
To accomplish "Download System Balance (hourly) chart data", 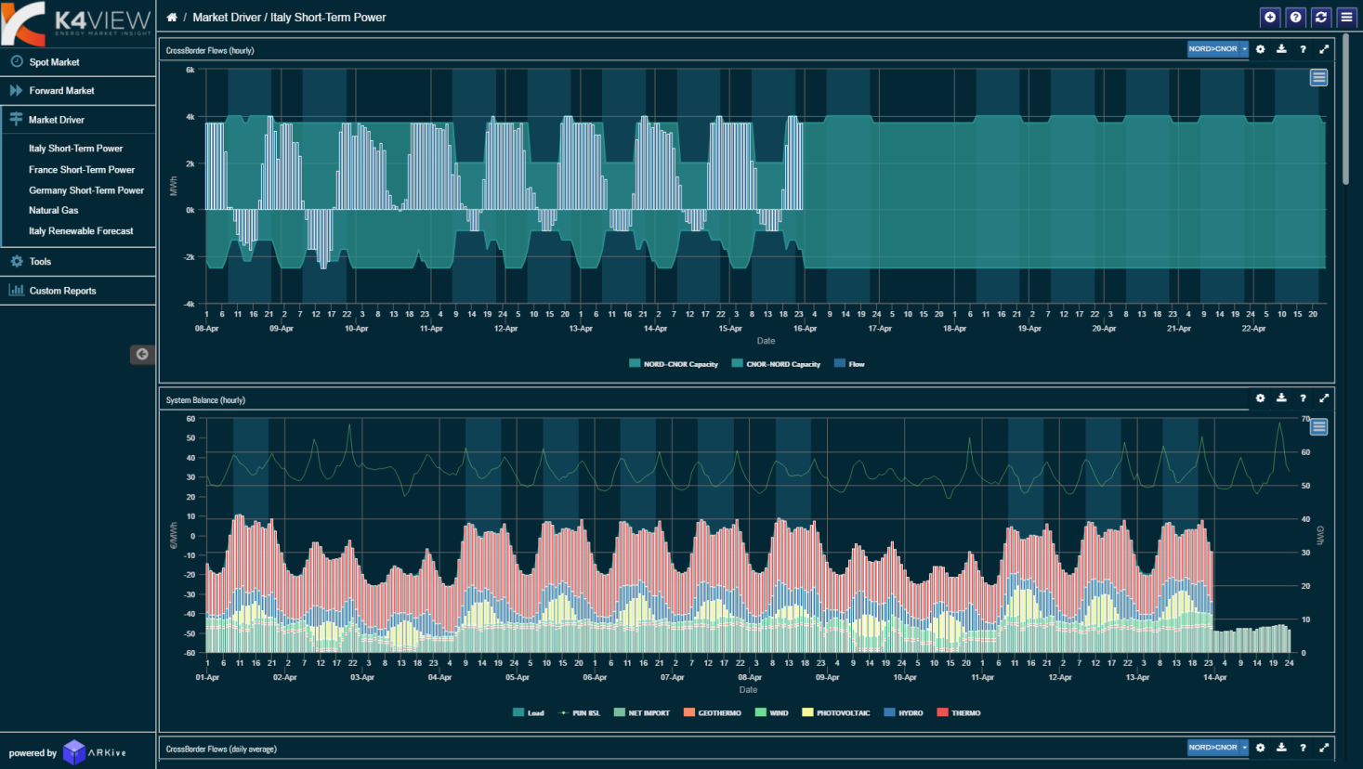I will (1281, 398).
